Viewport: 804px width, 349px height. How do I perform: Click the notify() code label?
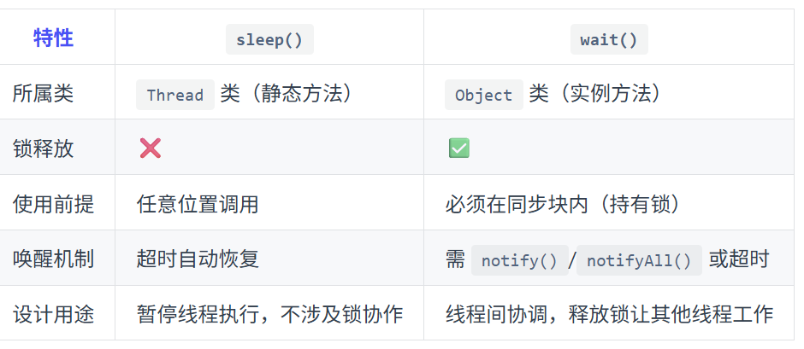[519, 260]
